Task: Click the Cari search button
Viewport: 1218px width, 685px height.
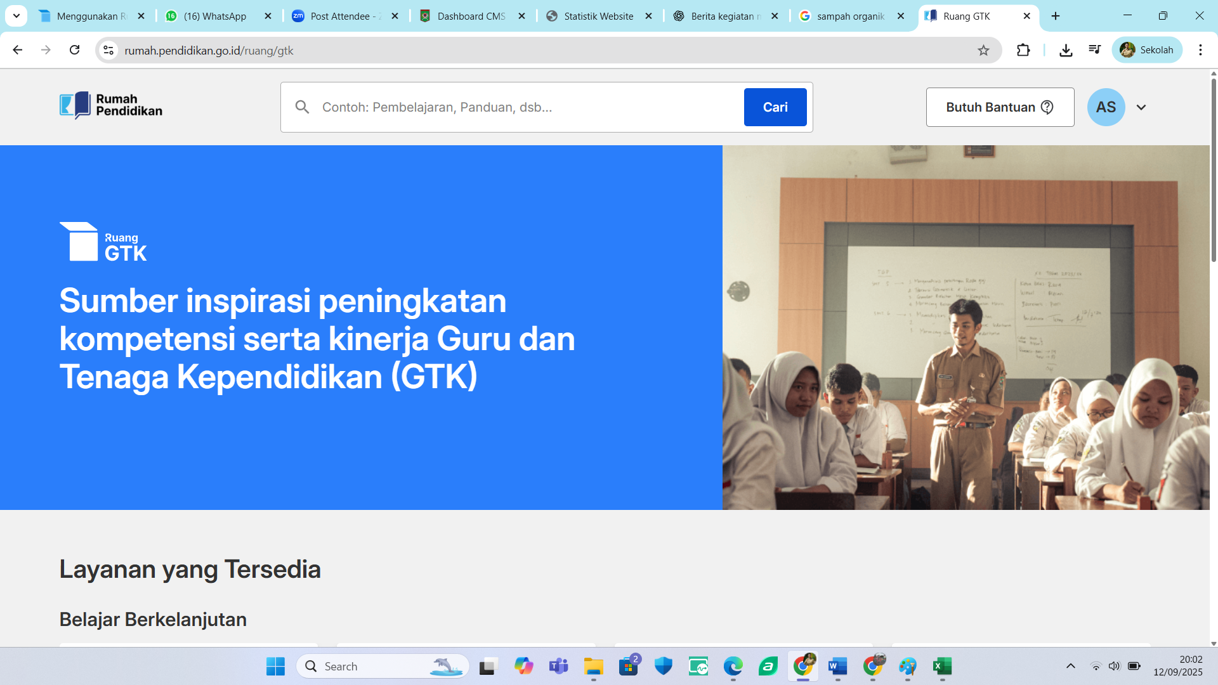Action: pyautogui.click(x=775, y=107)
